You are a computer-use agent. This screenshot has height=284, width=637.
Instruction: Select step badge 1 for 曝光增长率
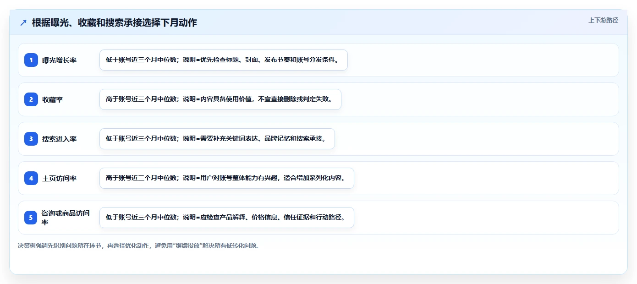click(31, 60)
